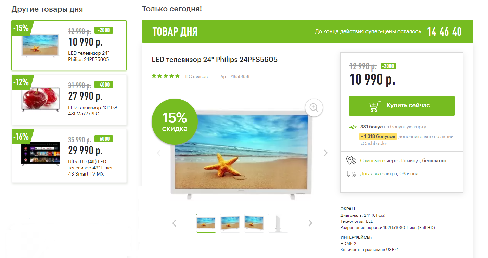Viewport: 488px width, 258px height.
Task: Advance thumbnail strip with right chevron
Action: 310,223
